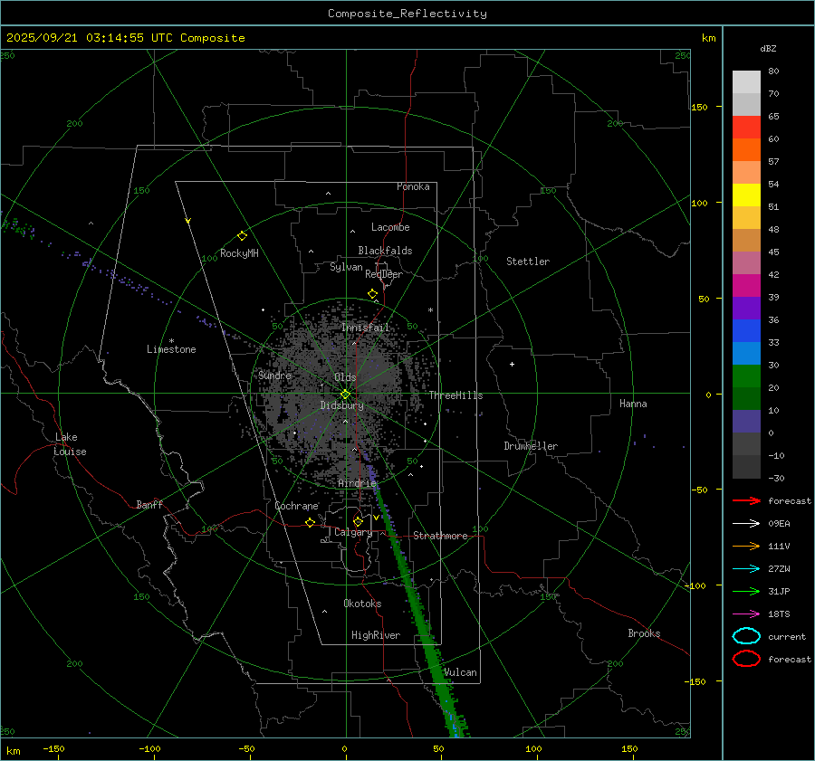Click the Composite_Reflectivity title bar

point(407,13)
